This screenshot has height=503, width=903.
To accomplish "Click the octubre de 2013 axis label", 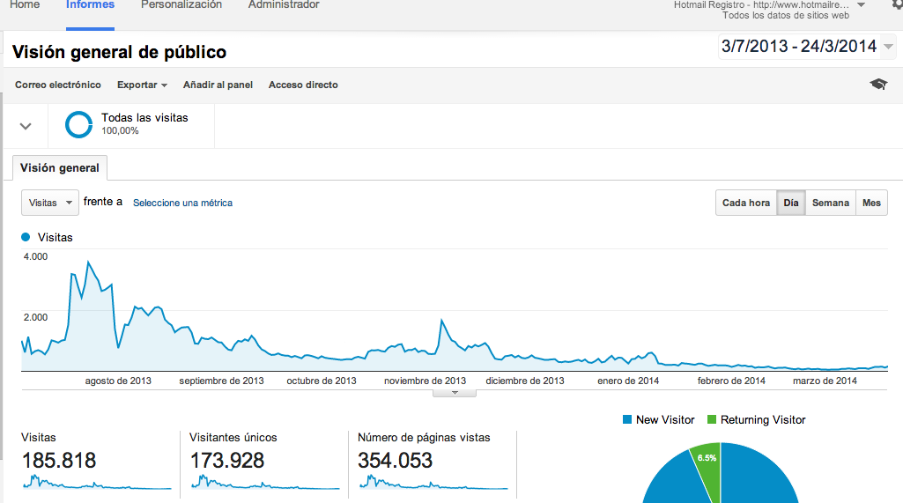I will pos(322,381).
